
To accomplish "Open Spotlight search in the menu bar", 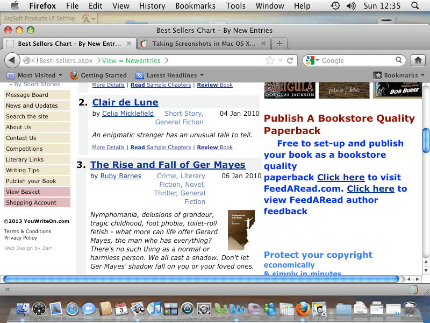I will click(415, 5).
